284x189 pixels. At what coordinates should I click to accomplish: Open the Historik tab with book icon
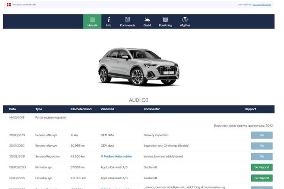pyautogui.click(x=92, y=22)
